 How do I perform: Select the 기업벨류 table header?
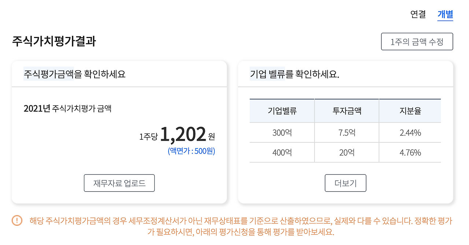click(x=282, y=110)
